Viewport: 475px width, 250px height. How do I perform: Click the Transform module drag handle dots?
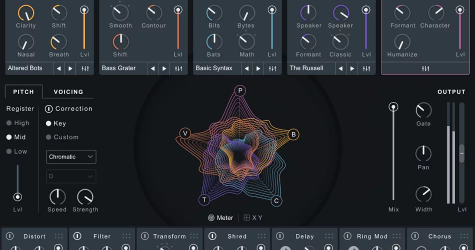click(x=194, y=236)
